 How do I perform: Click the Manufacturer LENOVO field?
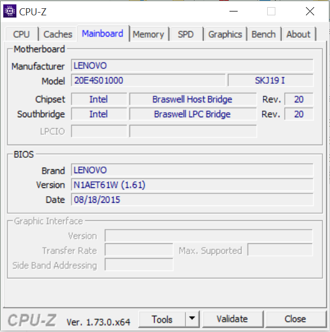[192, 66]
